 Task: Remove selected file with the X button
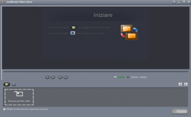click(x=14, y=84)
